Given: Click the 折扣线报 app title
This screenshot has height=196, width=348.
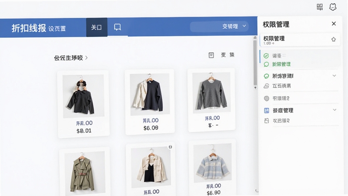Looking at the screenshot, I should tap(29, 28).
